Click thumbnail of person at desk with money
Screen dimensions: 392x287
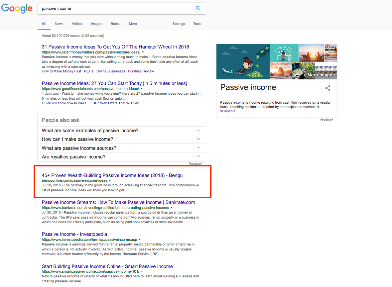[x=284, y=53]
